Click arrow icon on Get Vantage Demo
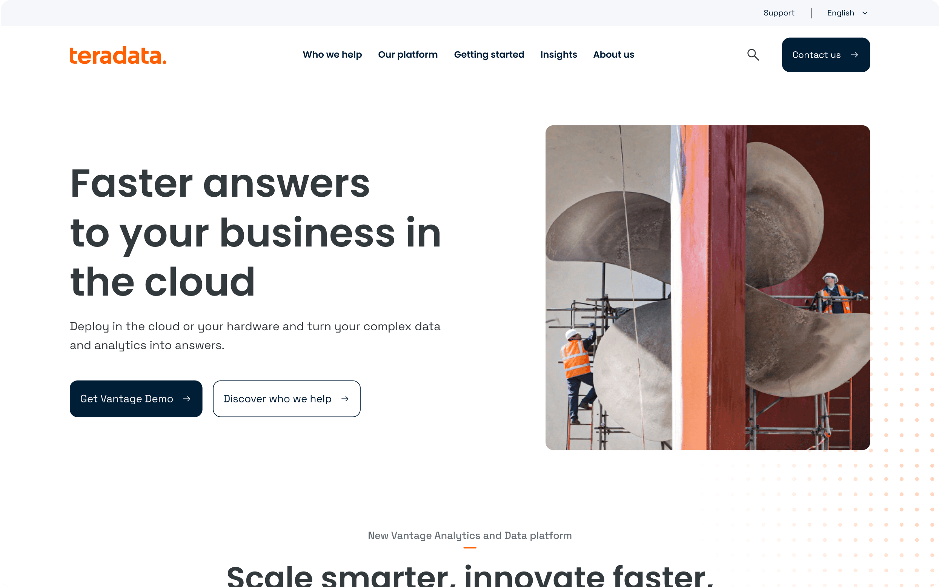The width and height of the screenshot is (939, 587). [x=187, y=399]
